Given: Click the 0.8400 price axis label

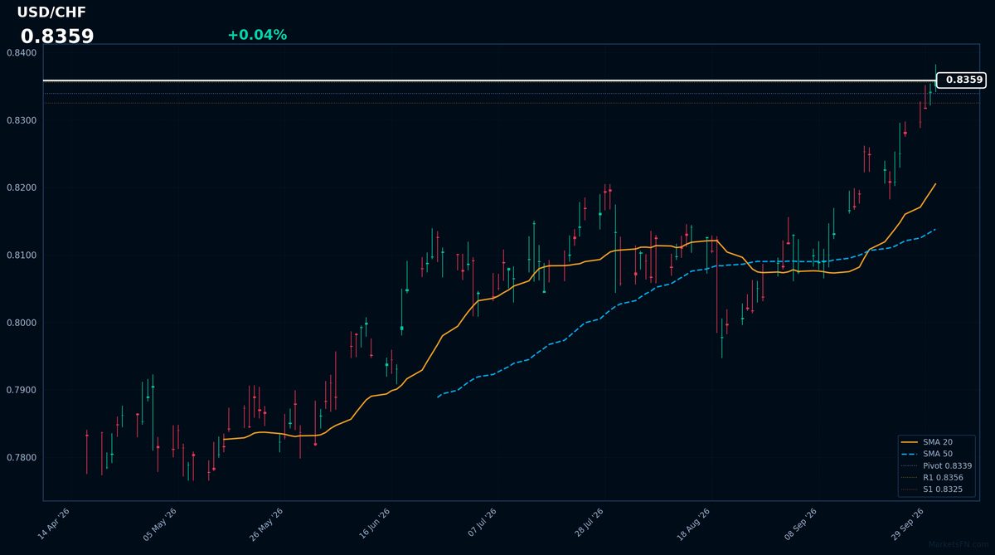Looking at the screenshot, I should tap(22, 53).
